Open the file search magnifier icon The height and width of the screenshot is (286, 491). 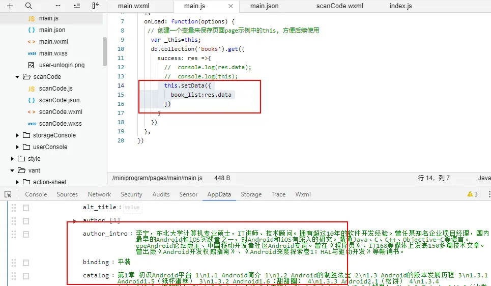pos(28,6)
